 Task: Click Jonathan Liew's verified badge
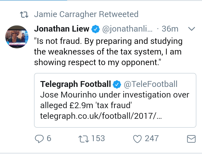click(96, 29)
